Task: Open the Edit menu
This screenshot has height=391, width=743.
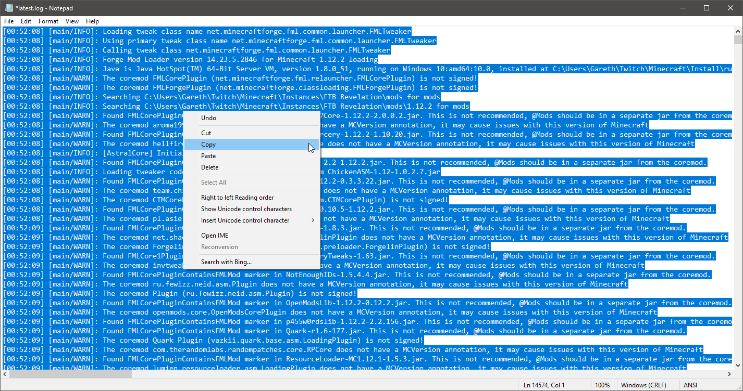Action: (x=26, y=21)
